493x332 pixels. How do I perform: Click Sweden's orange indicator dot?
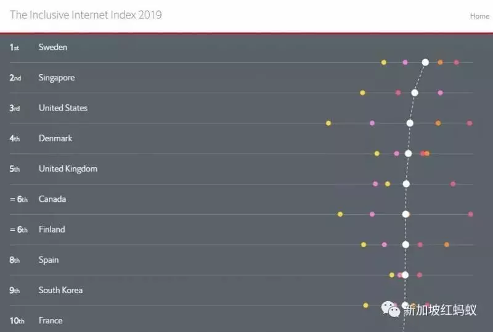click(x=440, y=62)
